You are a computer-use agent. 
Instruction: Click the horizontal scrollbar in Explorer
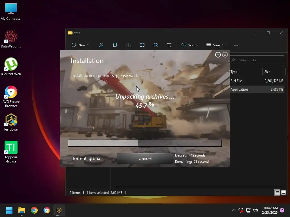(199, 187)
